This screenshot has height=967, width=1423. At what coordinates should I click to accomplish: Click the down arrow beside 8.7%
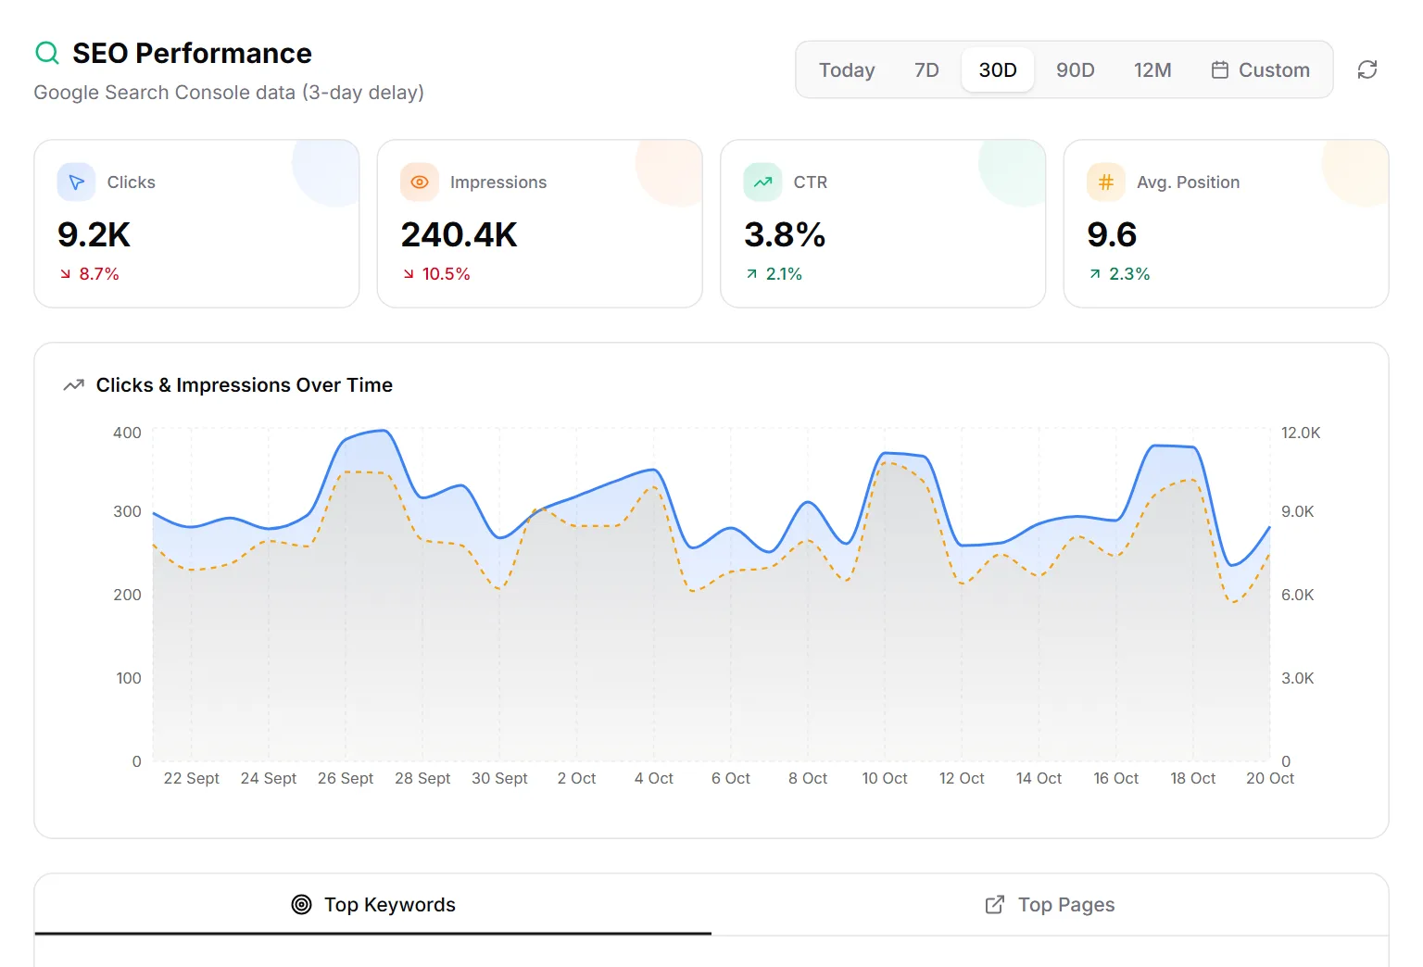[66, 274]
